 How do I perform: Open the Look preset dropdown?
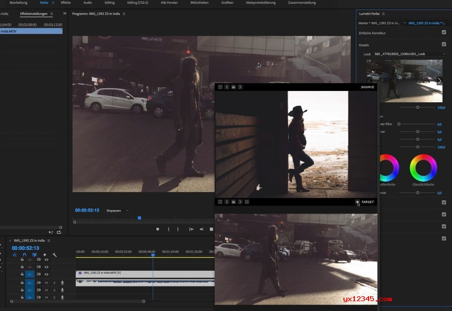click(410, 54)
